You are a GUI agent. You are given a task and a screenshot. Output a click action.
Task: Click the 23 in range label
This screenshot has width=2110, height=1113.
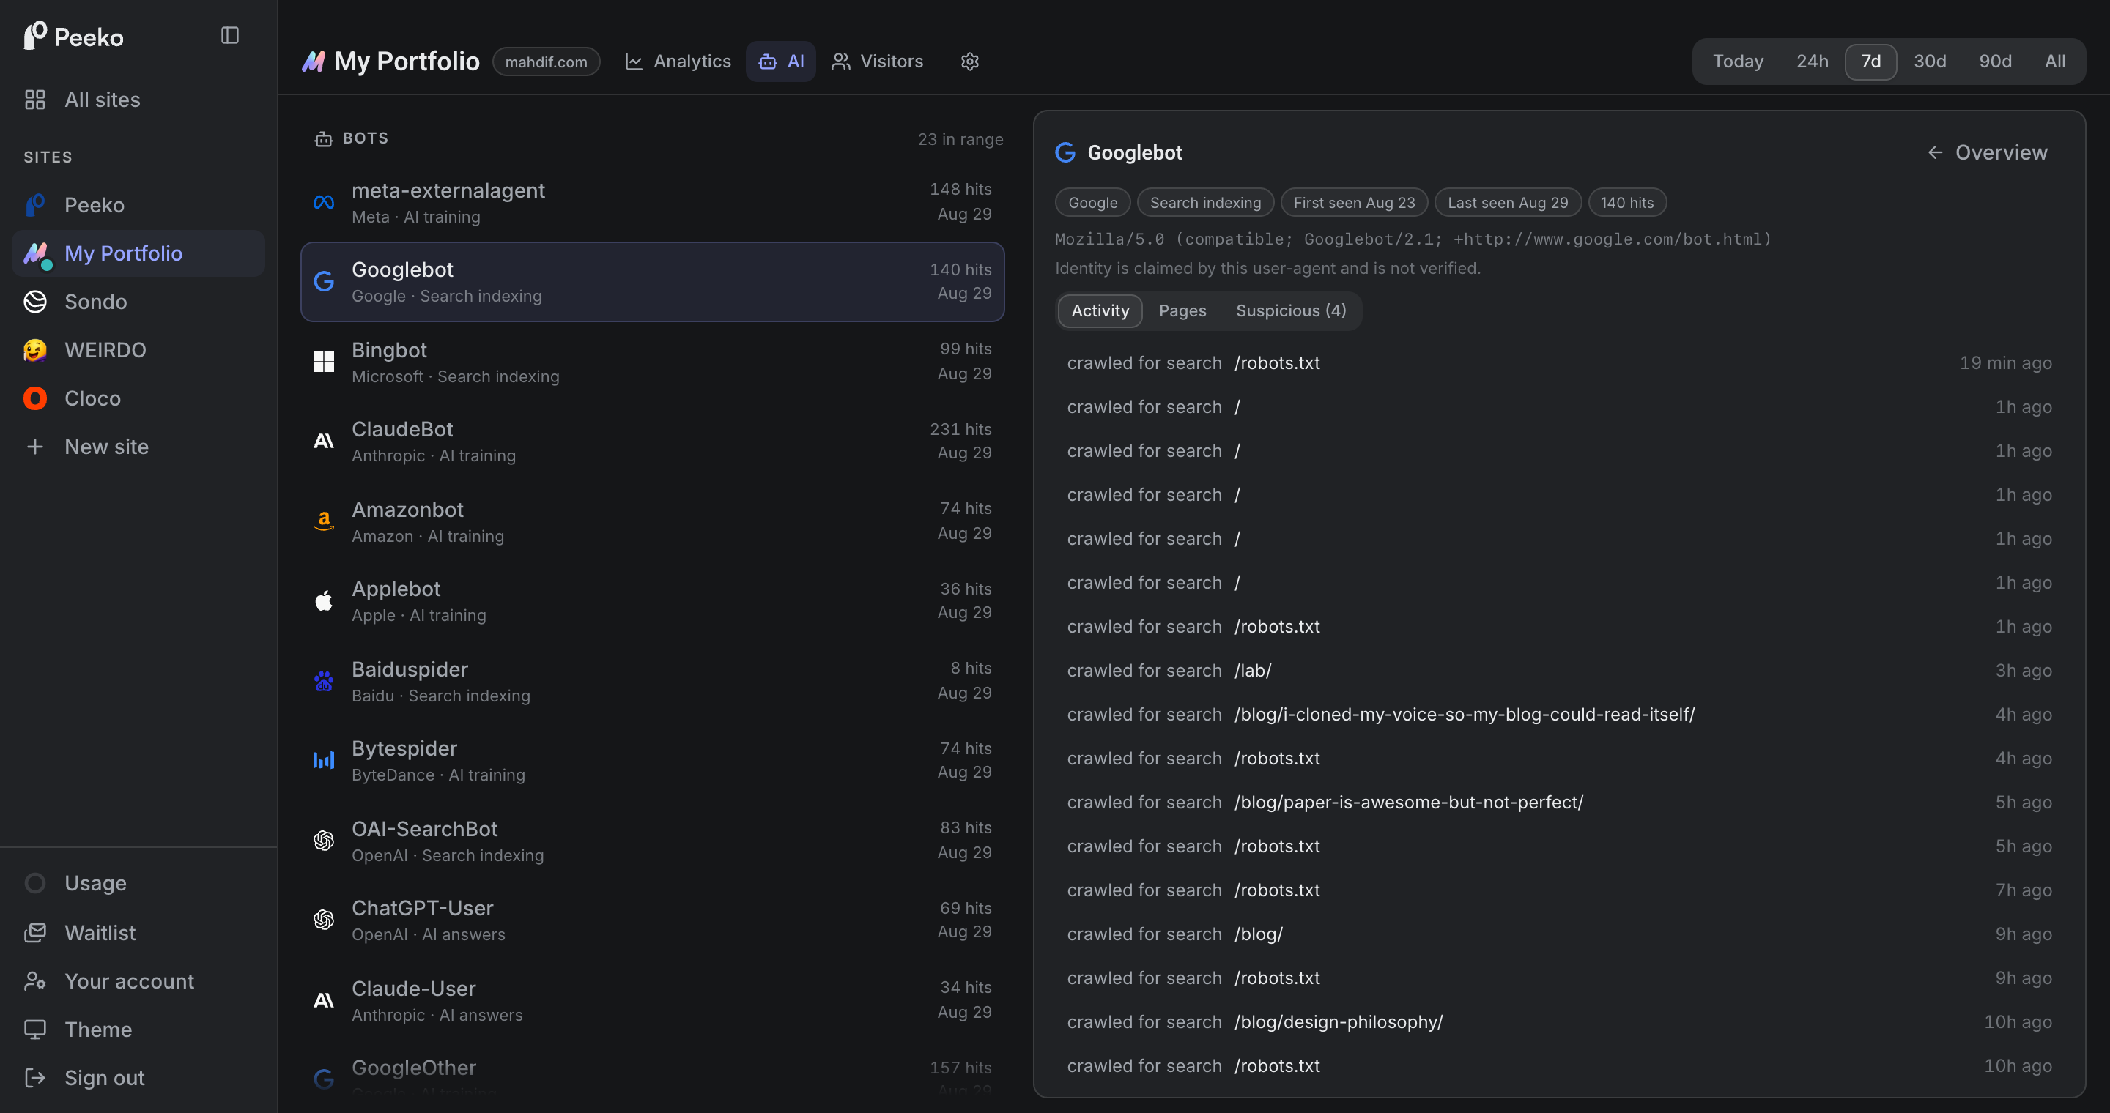[960, 139]
